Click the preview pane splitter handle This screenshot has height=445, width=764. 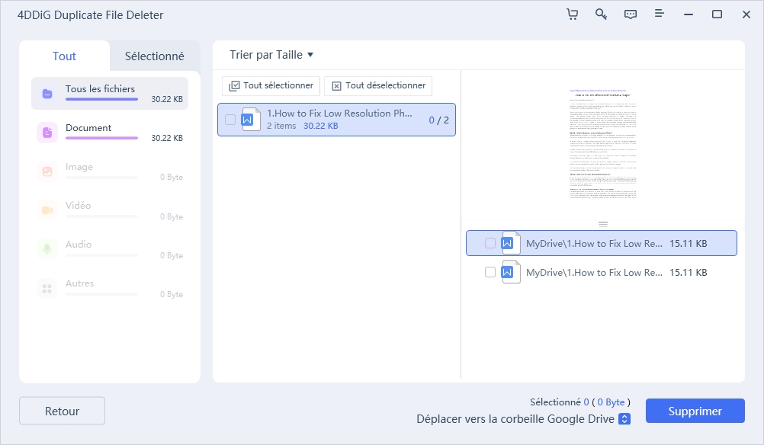pyautogui.click(x=602, y=225)
